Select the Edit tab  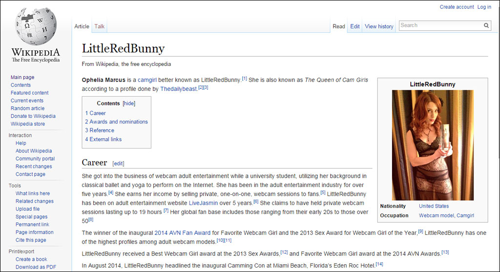coord(355,26)
